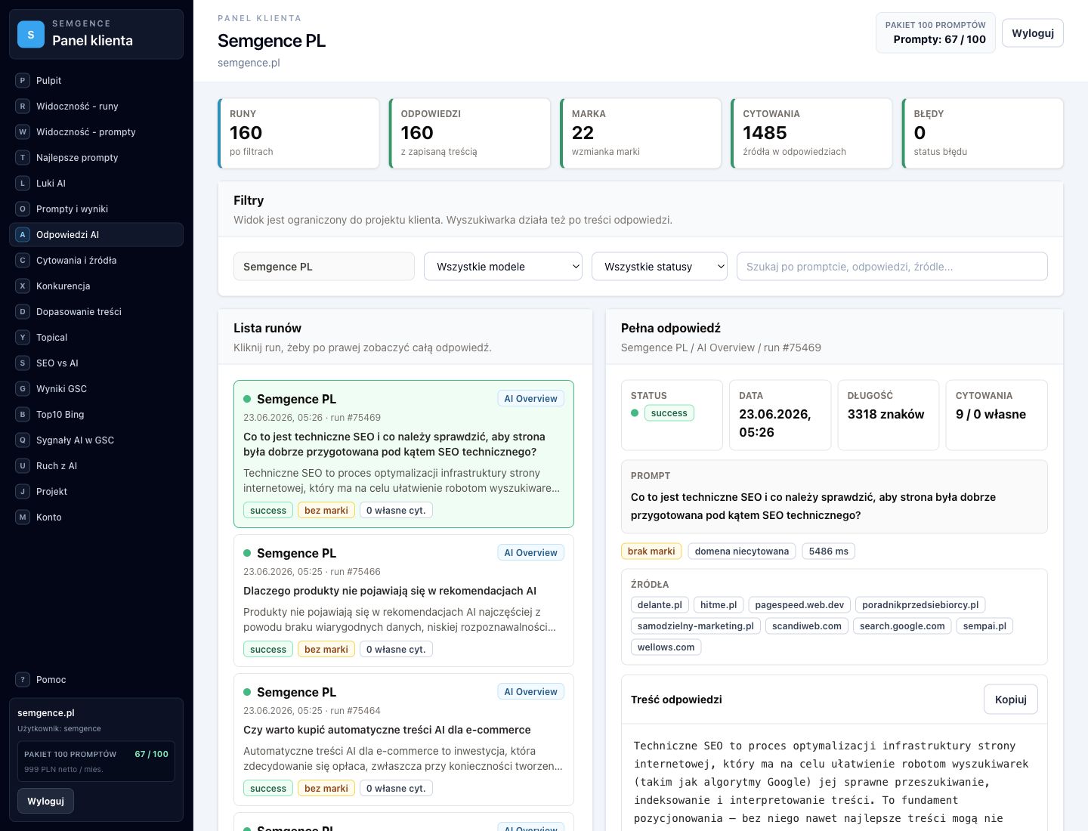Click the J icon for Projekt
Screen dimensions: 1088x831
pyautogui.click(x=23, y=492)
